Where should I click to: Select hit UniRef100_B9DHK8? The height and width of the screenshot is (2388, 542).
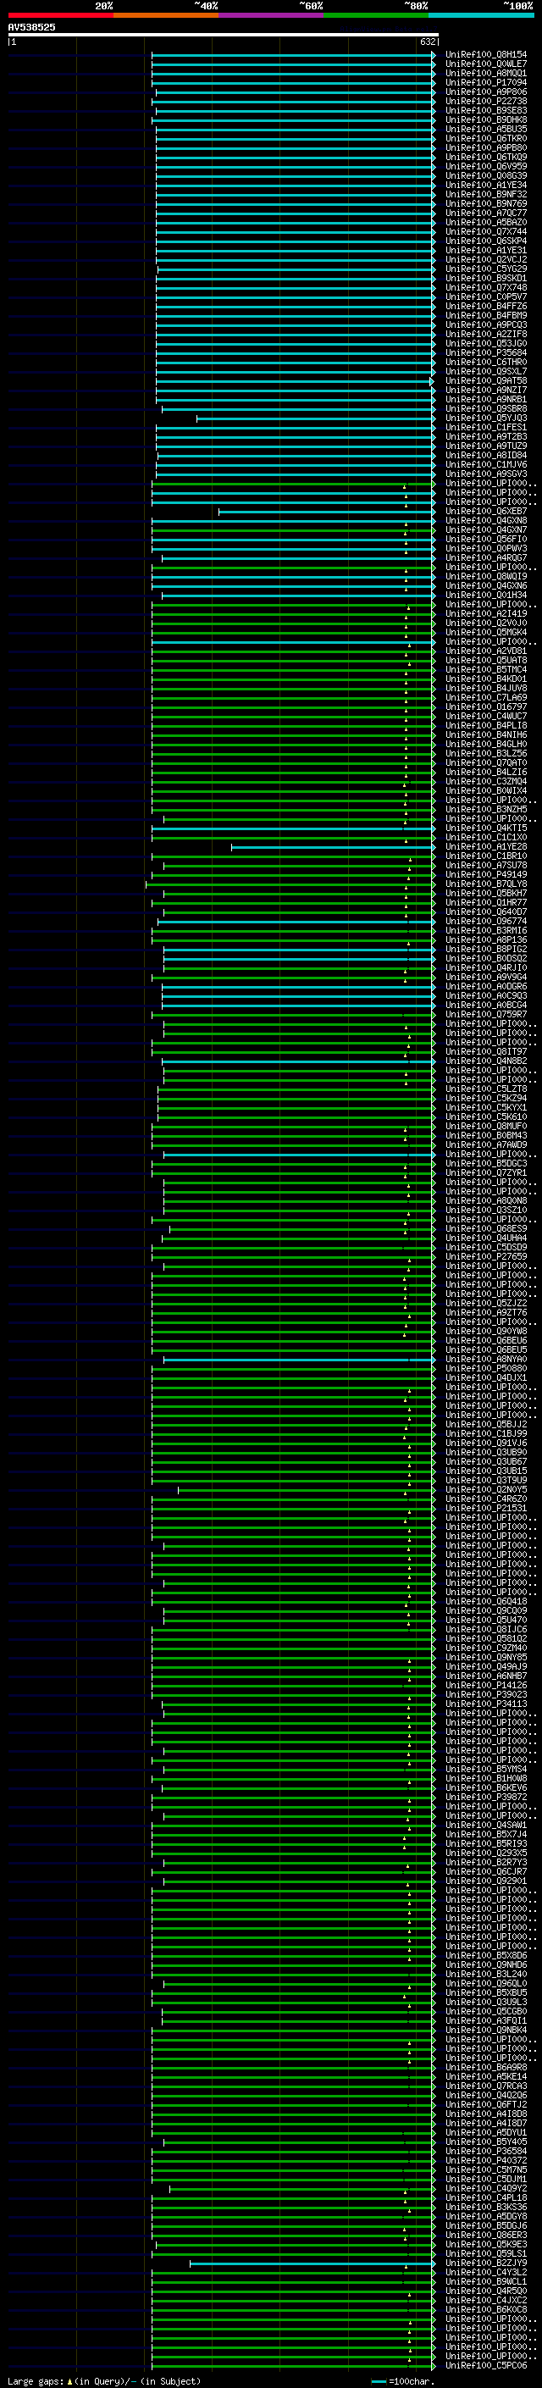click(486, 119)
